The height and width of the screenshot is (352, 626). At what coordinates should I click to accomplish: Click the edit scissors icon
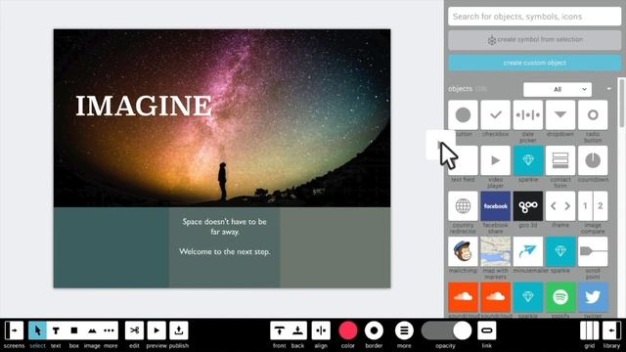pos(135,330)
